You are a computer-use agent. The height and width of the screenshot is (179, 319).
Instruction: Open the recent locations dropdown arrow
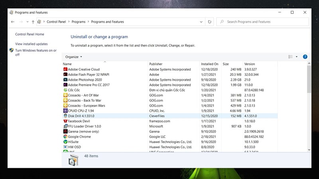point(28,22)
